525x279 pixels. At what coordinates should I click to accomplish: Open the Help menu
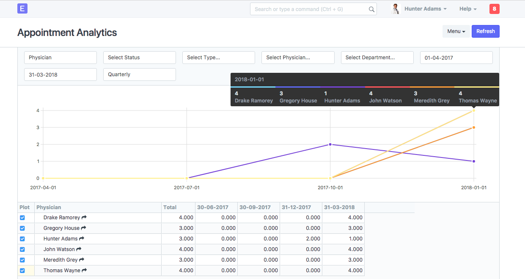(x=467, y=8)
